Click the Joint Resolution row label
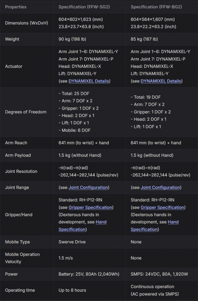This screenshot has height=301, width=198. point(21,171)
